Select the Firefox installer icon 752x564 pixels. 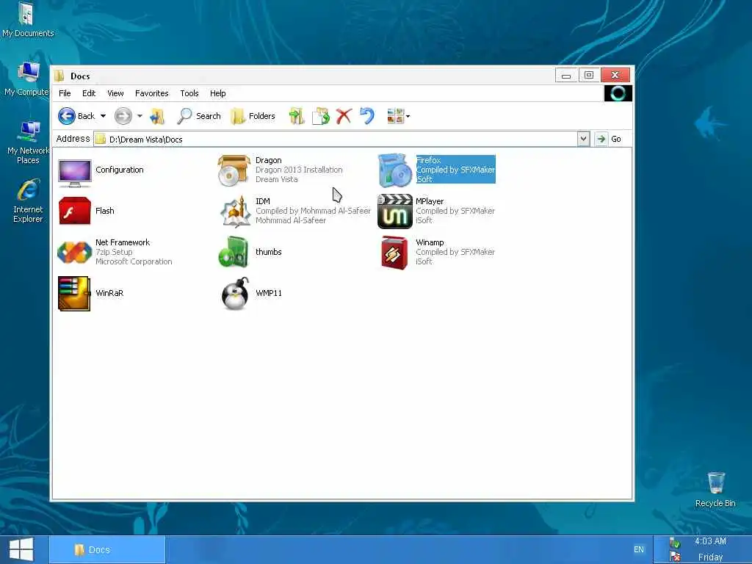coord(394,170)
